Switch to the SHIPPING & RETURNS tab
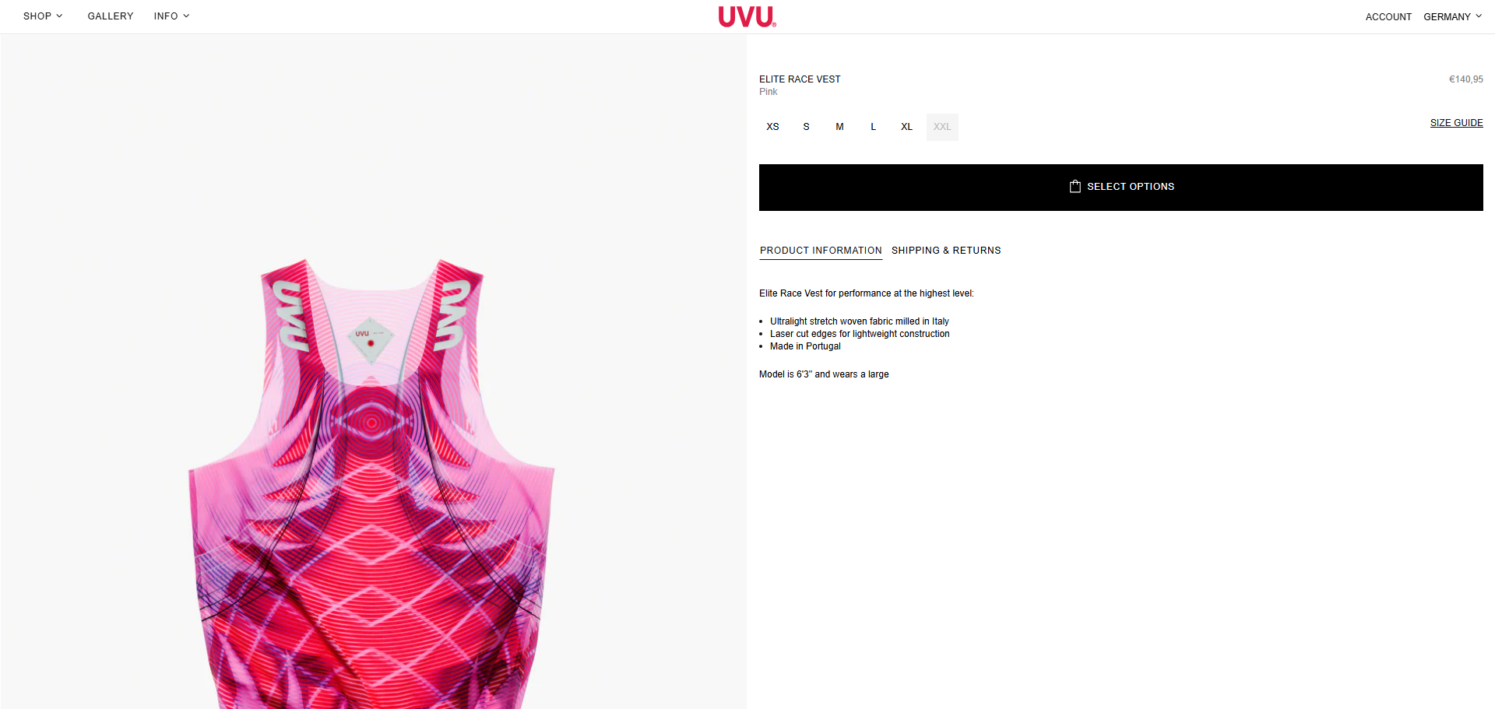 [x=946, y=251]
